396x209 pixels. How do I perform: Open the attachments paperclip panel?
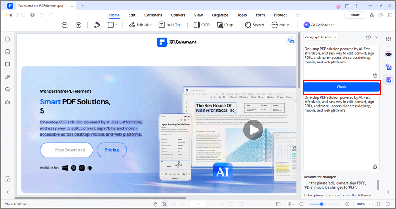pos(8,77)
